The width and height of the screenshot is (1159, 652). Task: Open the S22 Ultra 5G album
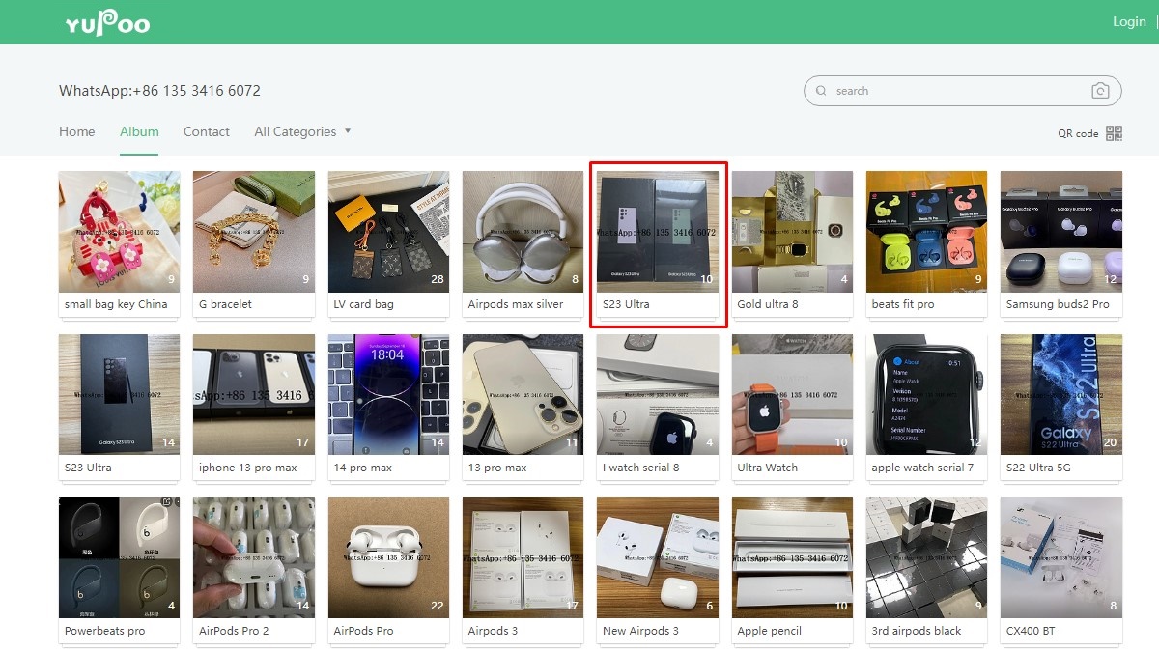(1060, 394)
